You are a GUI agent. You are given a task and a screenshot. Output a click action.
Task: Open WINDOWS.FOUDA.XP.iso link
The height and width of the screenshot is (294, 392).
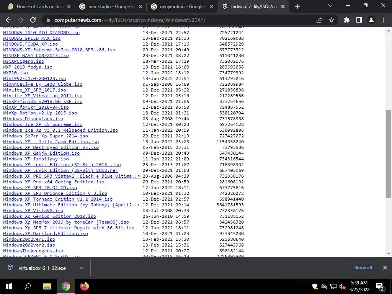[x=30, y=44]
